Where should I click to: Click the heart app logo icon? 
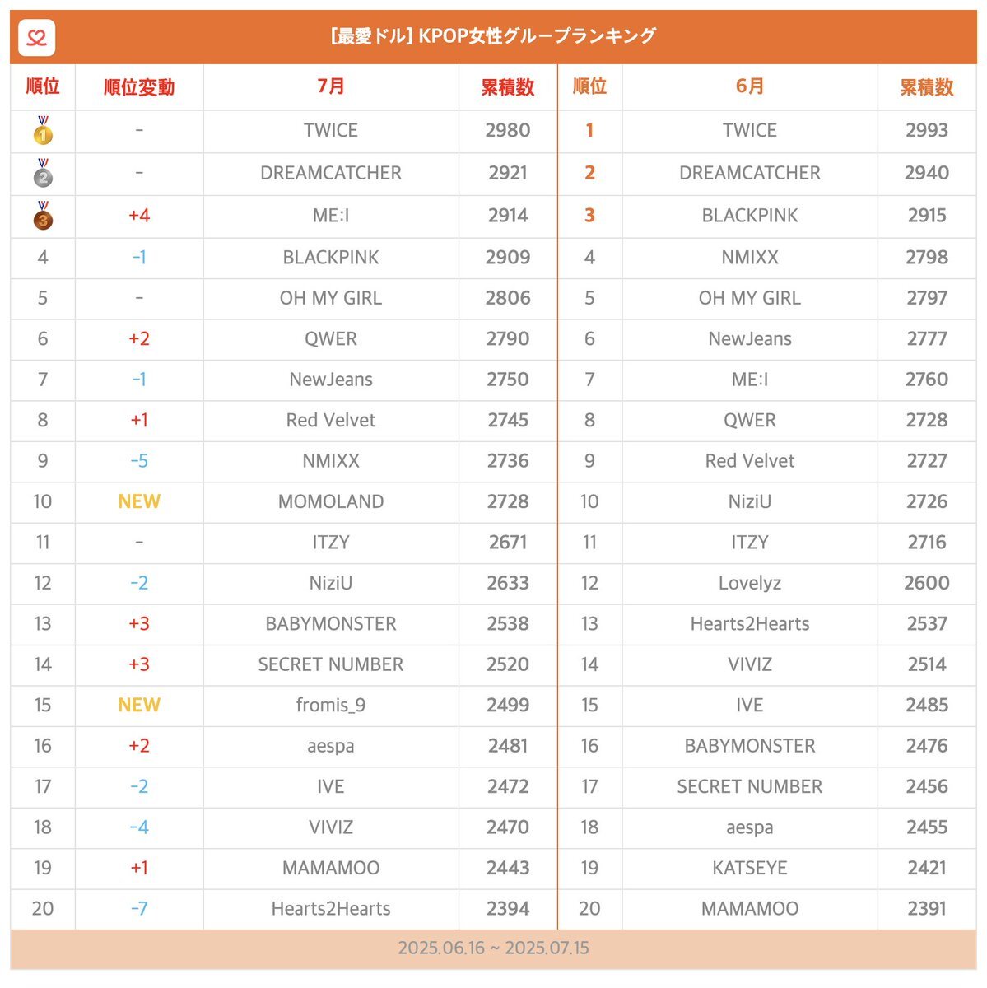37,37
